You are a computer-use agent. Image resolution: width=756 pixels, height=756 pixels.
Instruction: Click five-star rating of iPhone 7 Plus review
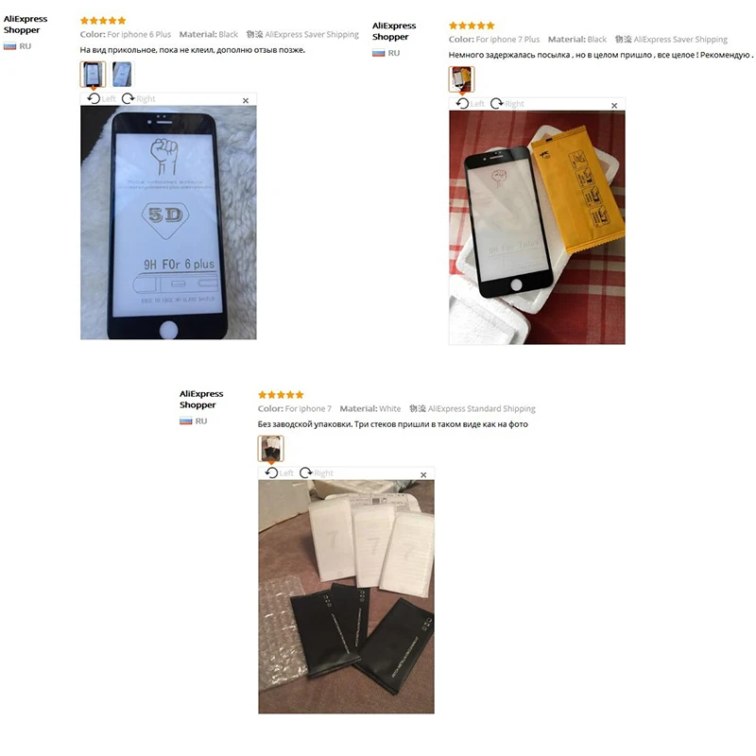click(472, 26)
